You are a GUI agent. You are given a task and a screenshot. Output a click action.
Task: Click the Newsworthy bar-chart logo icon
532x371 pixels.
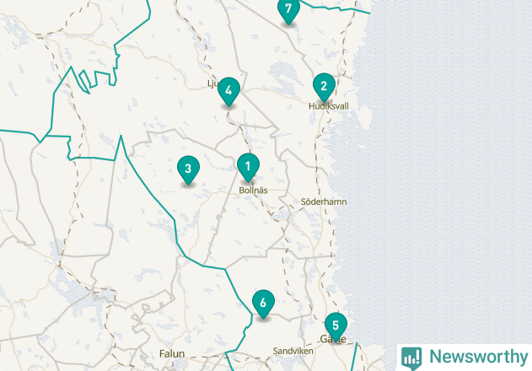pyautogui.click(x=411, y=358)
